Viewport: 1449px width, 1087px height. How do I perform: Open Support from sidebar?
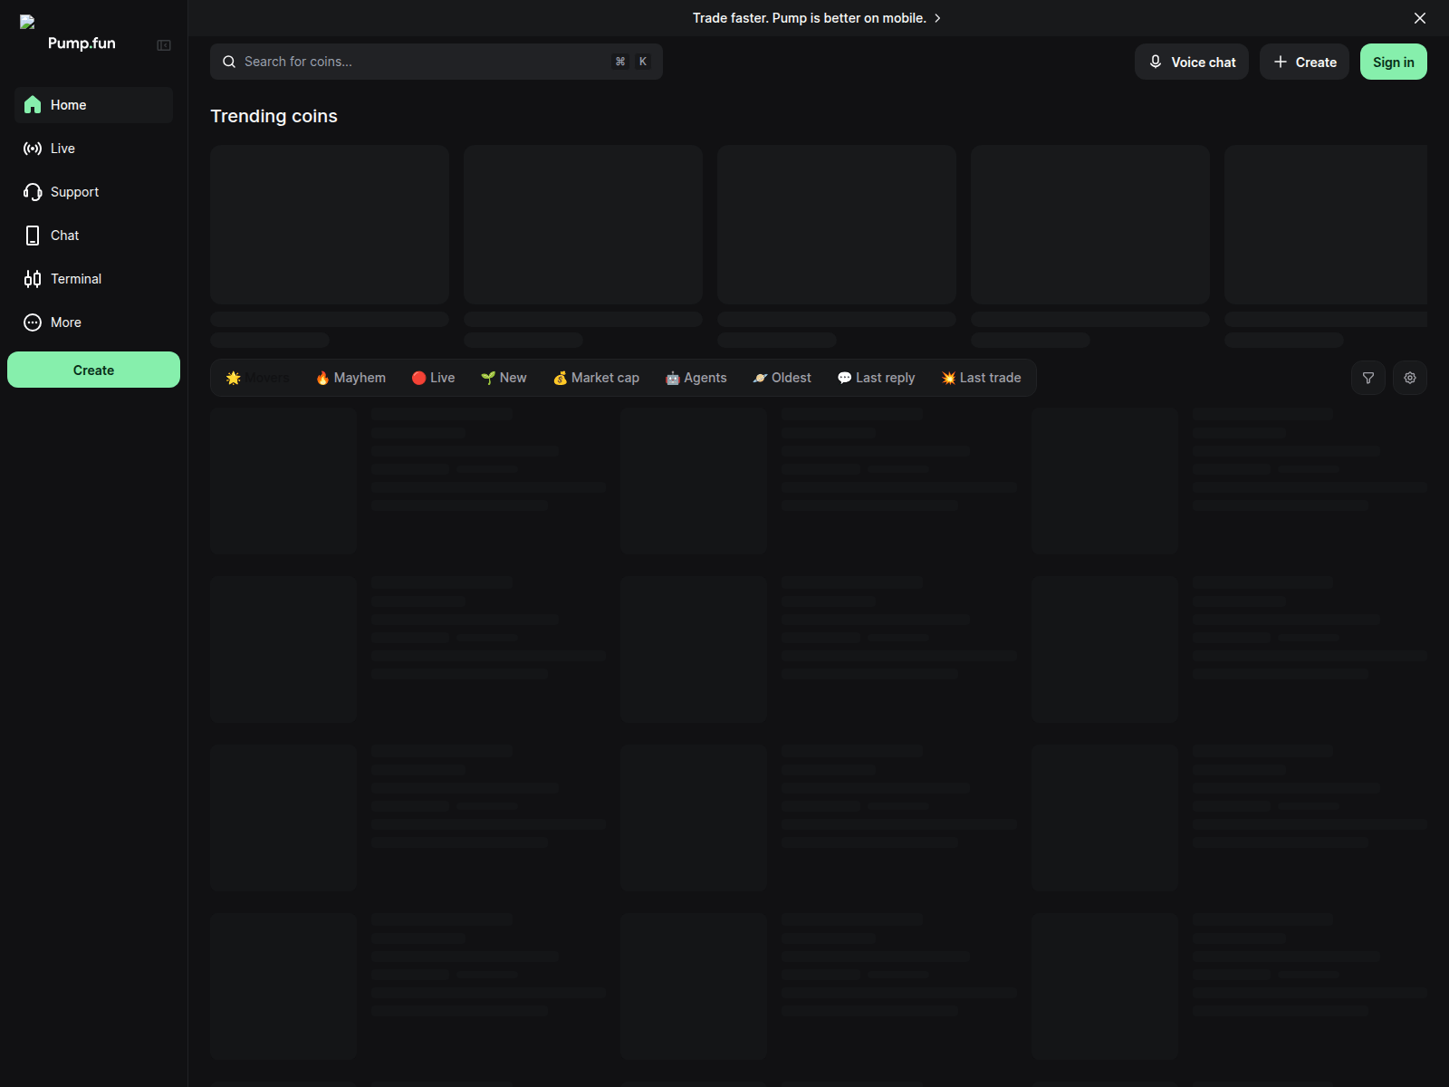(74, 192)
